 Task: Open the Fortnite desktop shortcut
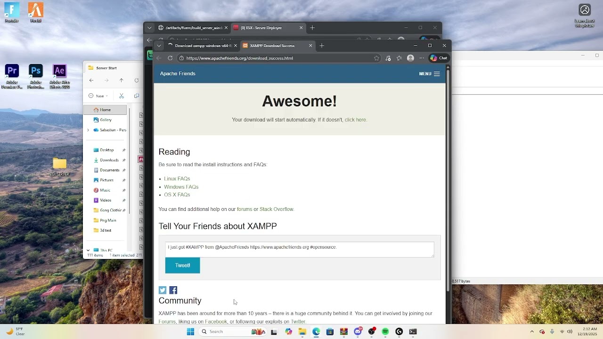click(x=12, y=12)
